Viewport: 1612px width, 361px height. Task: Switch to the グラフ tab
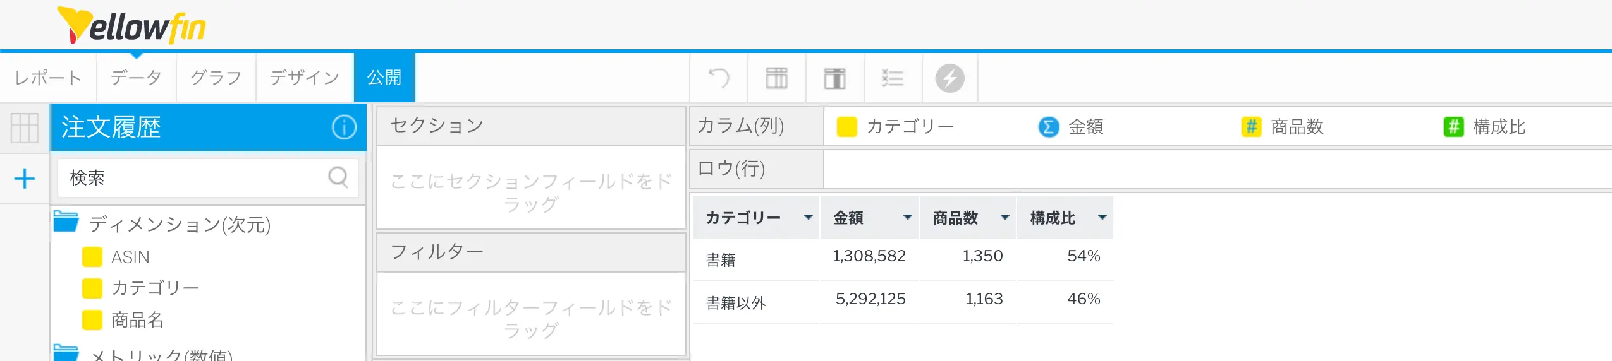pyautogui.click(x=216, y=78)
